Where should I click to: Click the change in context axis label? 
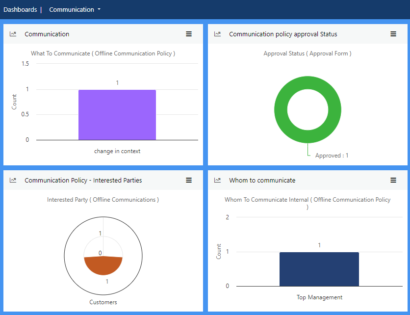pyautogui.click(x=117, y=151)
